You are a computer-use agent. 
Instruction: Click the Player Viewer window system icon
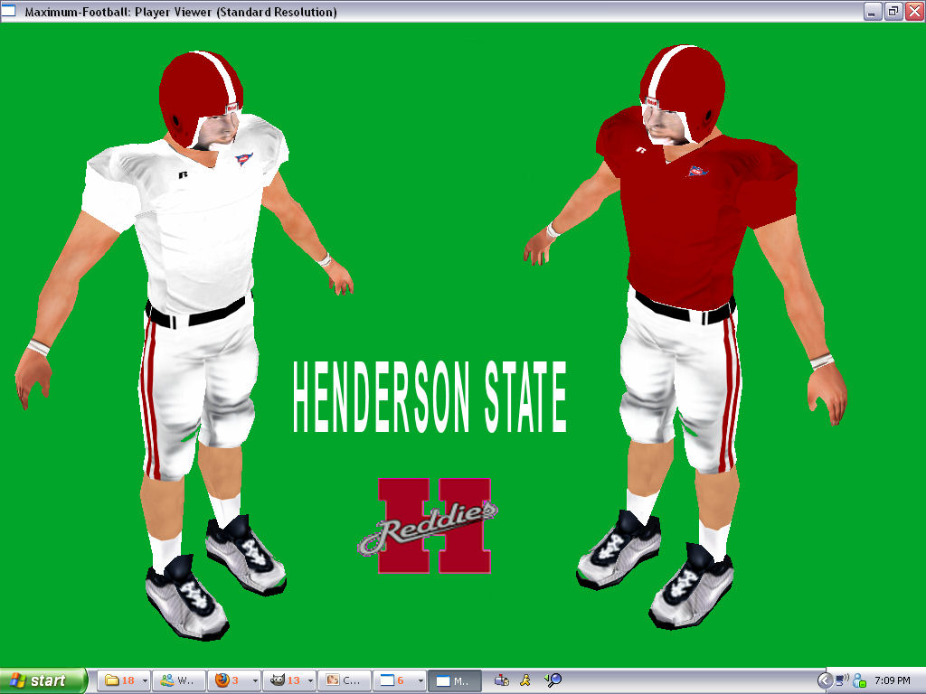pos(8,10)
